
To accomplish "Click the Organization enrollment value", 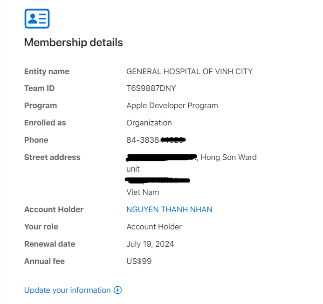I will pyautogui.click(x=149, y=123).
